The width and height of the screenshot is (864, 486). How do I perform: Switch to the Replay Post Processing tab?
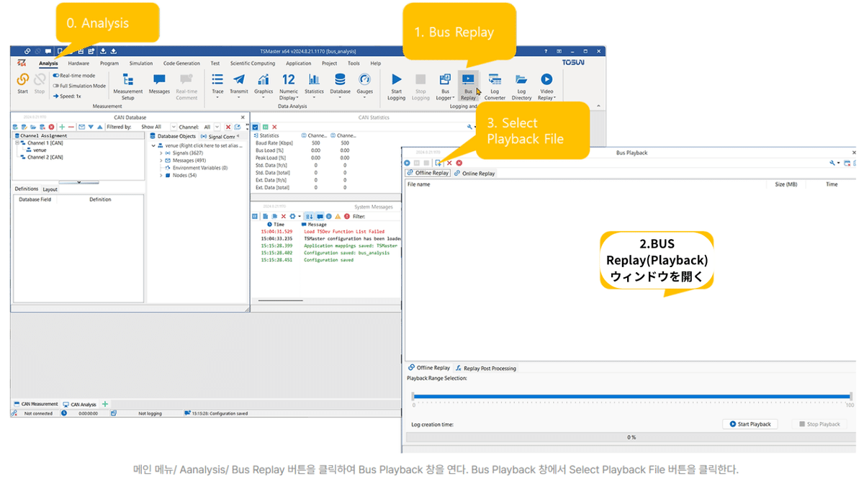tap(485, 368)
